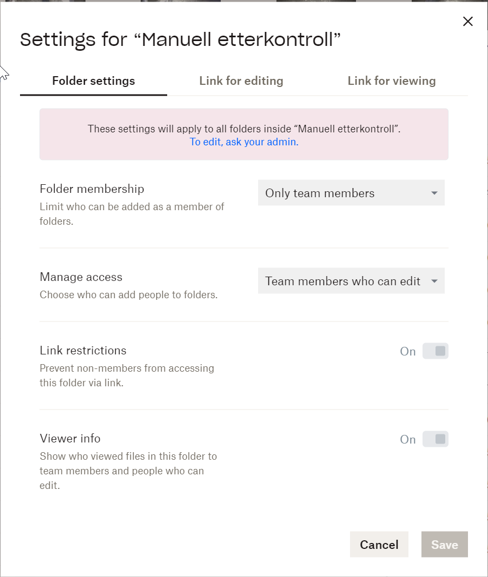Click the 'Manage access' heading
The height and width of the screenshot is (577, 488).
click(x=81, y=277)
